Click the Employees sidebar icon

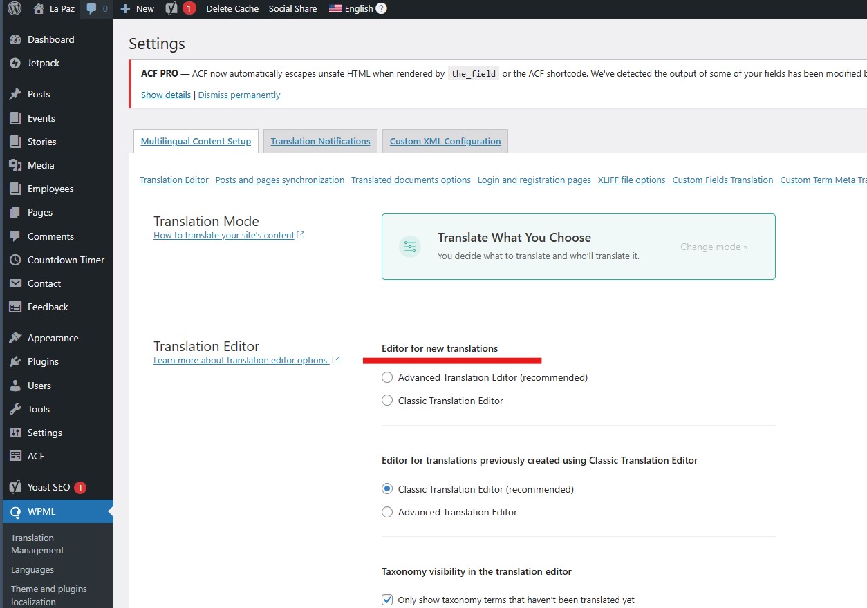[x=15, y=189]
